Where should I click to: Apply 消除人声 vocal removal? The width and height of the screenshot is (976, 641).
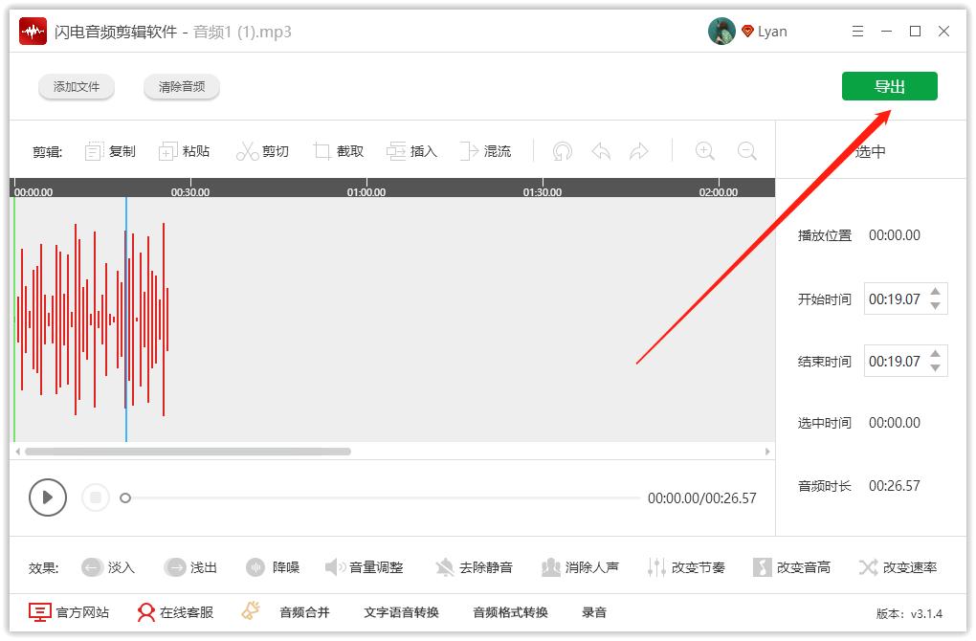[x=580, y=567]
